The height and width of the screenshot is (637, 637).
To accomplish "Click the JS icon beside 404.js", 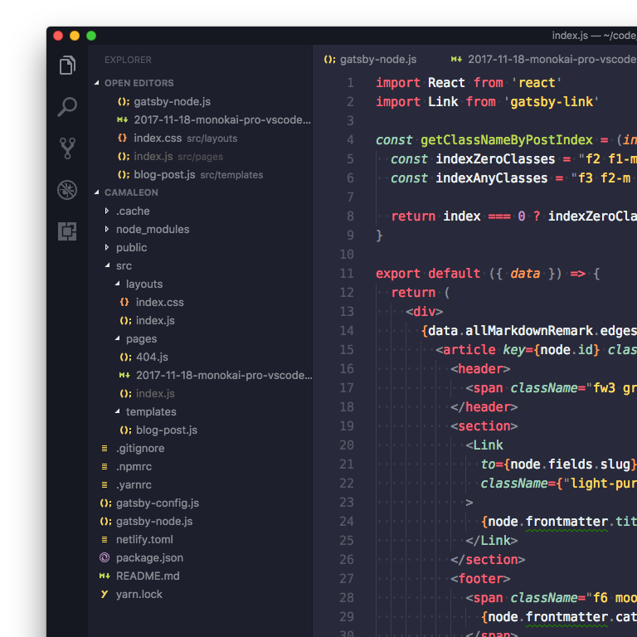I will [x=125, y=357].
